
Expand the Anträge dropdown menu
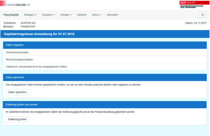click(x=66, y=15)
